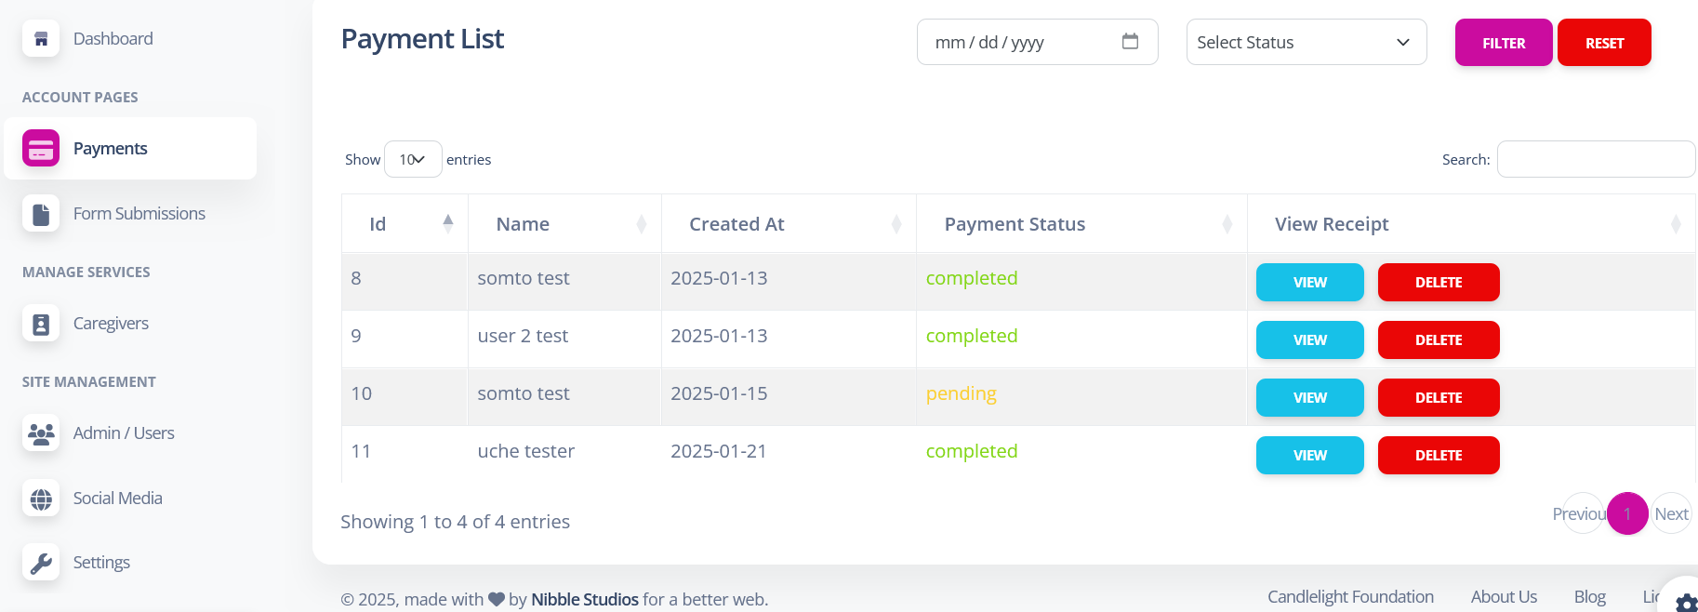
Task: Click the Caregivers badge icon
Action: pos(41,324)
